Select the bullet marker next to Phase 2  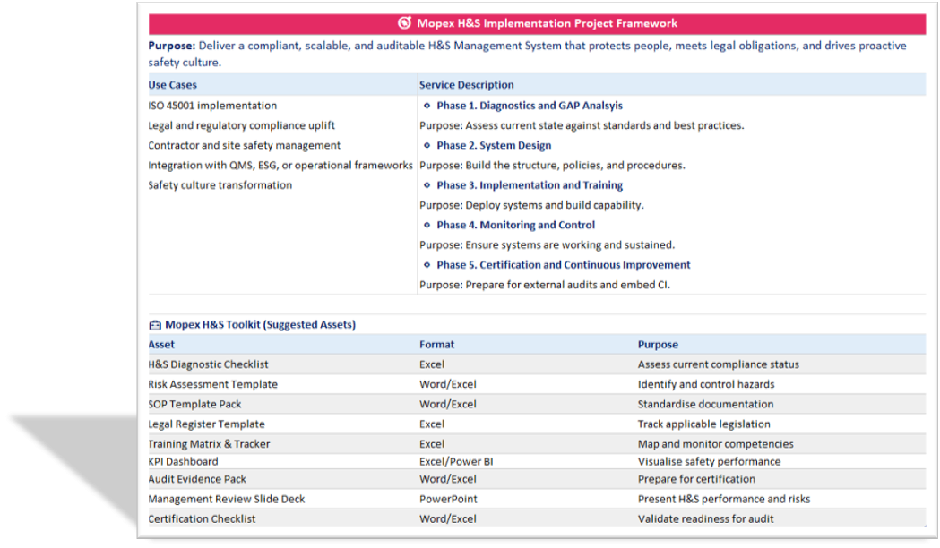pyautogui.click(x=427, y=145)
